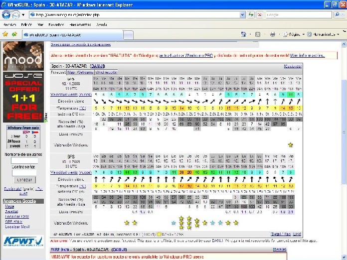The height and width of the screenshot is (260, 347).
Task: Click the DANIJ user link
Action: (97, 66)
